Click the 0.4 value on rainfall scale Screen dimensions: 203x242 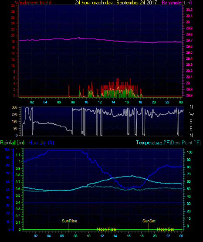(18, 202)
